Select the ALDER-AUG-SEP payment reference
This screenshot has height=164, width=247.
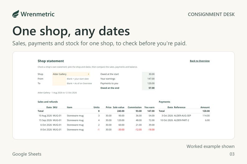(182, 116)
